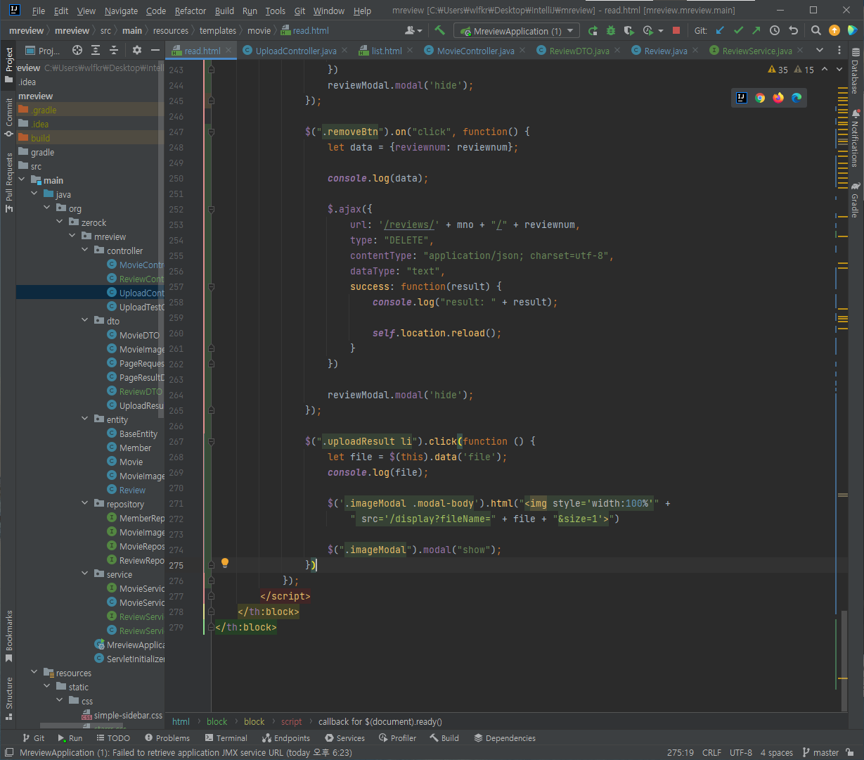Image resolution: width=864 pixels, height=760 pixels.
Task: Show hidden editor tabs chevron
Action: click(820, 51)
